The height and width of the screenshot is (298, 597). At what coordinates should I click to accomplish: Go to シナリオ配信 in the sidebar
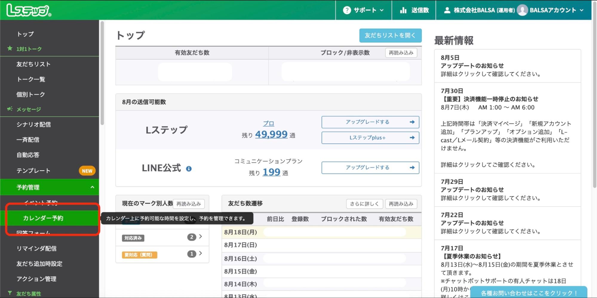pyautogui.click(x=33, y=125)
